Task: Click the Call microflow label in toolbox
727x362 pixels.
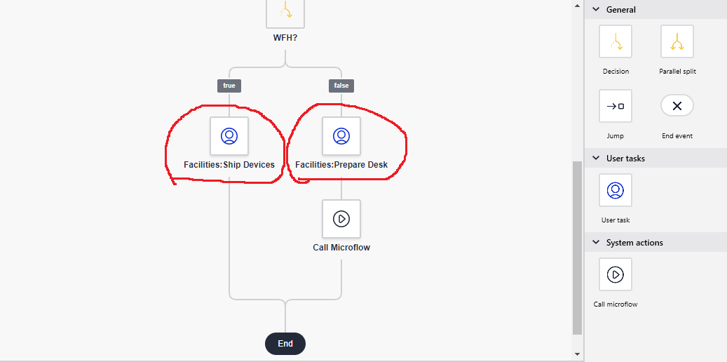Action: (x=616, y=304)
